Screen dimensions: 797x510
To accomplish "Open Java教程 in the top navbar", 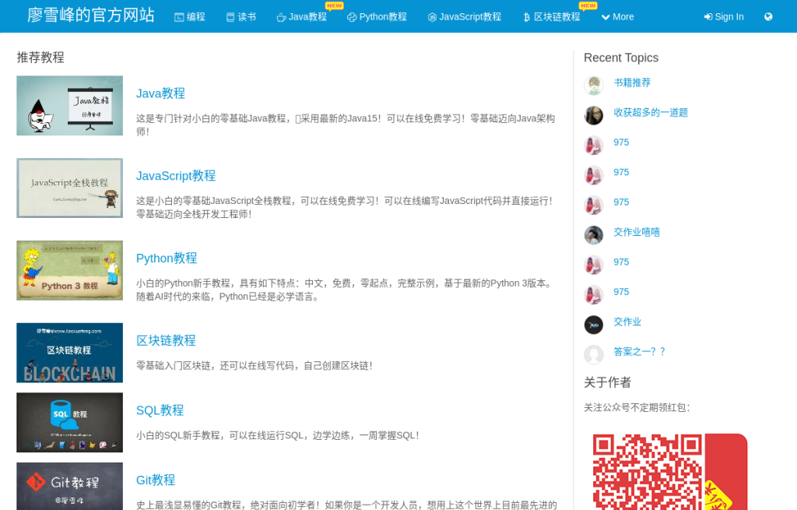I will click(x=302, y=16).
